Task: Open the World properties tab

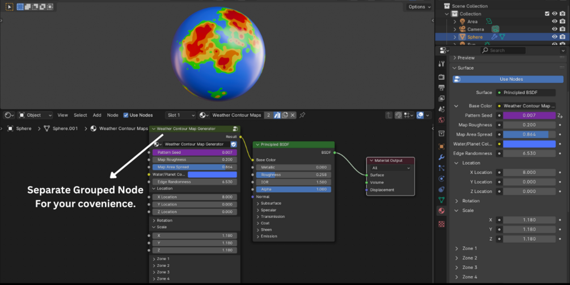Action: point(441,120)
